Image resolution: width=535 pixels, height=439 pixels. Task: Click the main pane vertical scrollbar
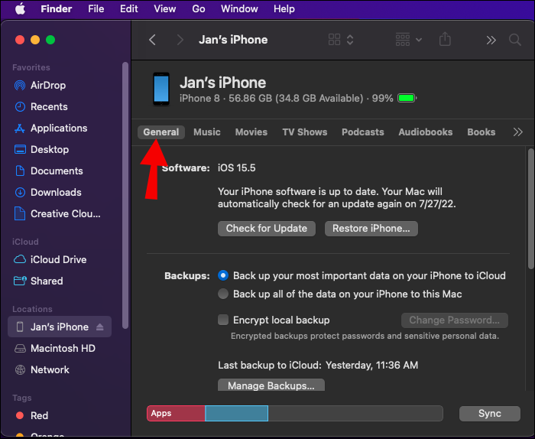tap(531, 209)
